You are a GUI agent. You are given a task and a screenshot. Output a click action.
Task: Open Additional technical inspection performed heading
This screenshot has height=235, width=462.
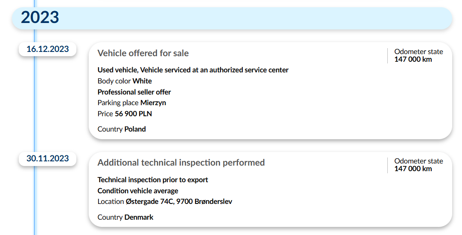tap(181, 163)
